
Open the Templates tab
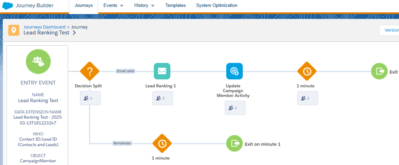(x=175, y=6)
